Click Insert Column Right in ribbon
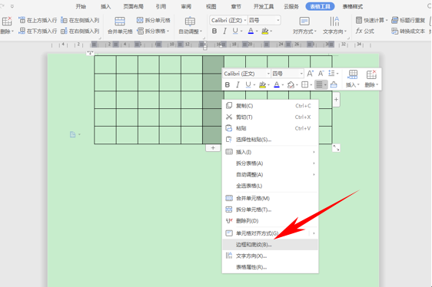Screen dimensions: 432x287 coord(80,31)
